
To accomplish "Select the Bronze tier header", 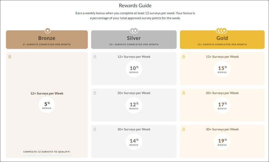I will (x=47, y=40).
